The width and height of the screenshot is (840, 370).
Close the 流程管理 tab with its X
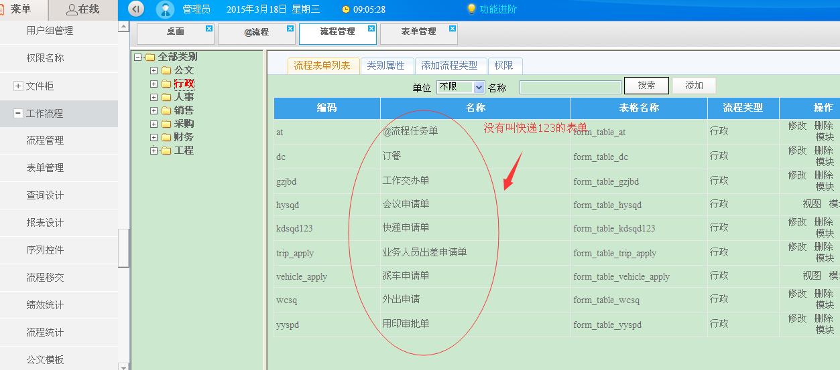[371, 29]
